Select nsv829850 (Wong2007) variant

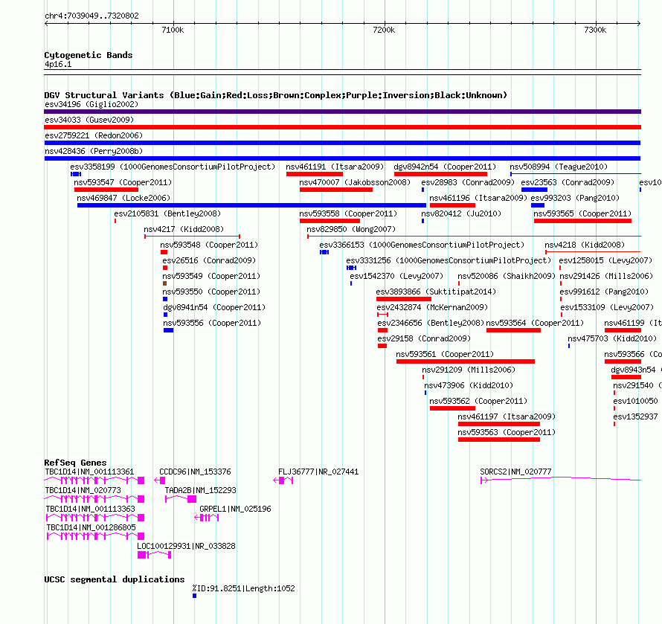(474, 237)
